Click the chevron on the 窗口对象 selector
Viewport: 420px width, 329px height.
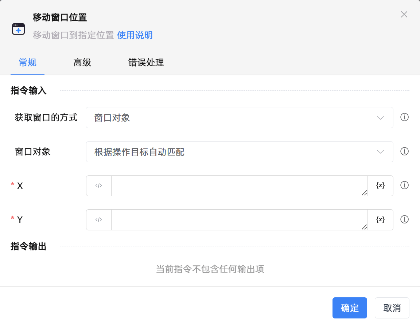tap(381, 152)
